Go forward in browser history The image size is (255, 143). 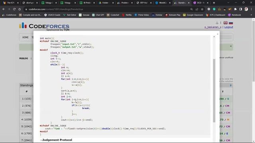click(9, 9)
